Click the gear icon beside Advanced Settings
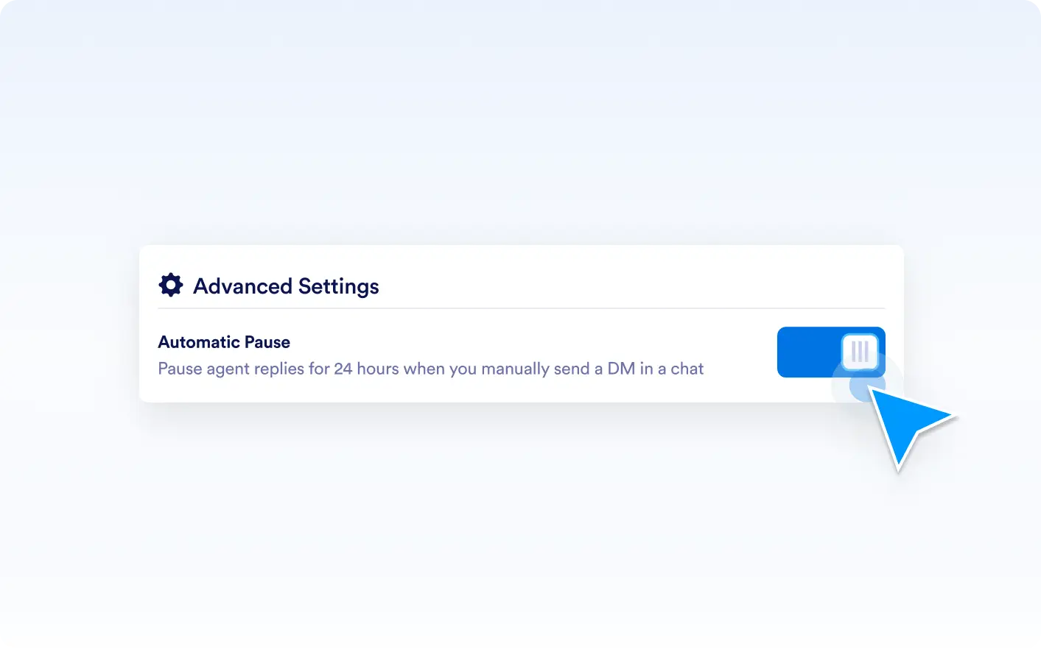The width and height of the screenshot is (1041, 649). click(x=171, y=285)
